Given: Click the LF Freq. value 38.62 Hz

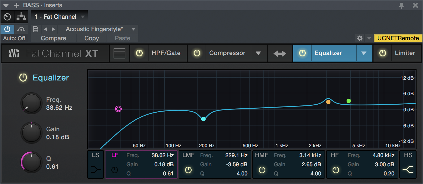Looking at the screenshot, I should 163,155.
